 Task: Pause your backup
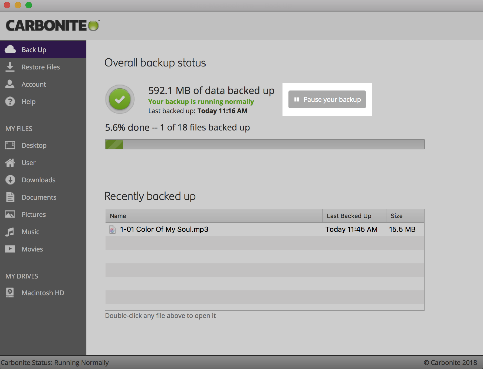327,99
